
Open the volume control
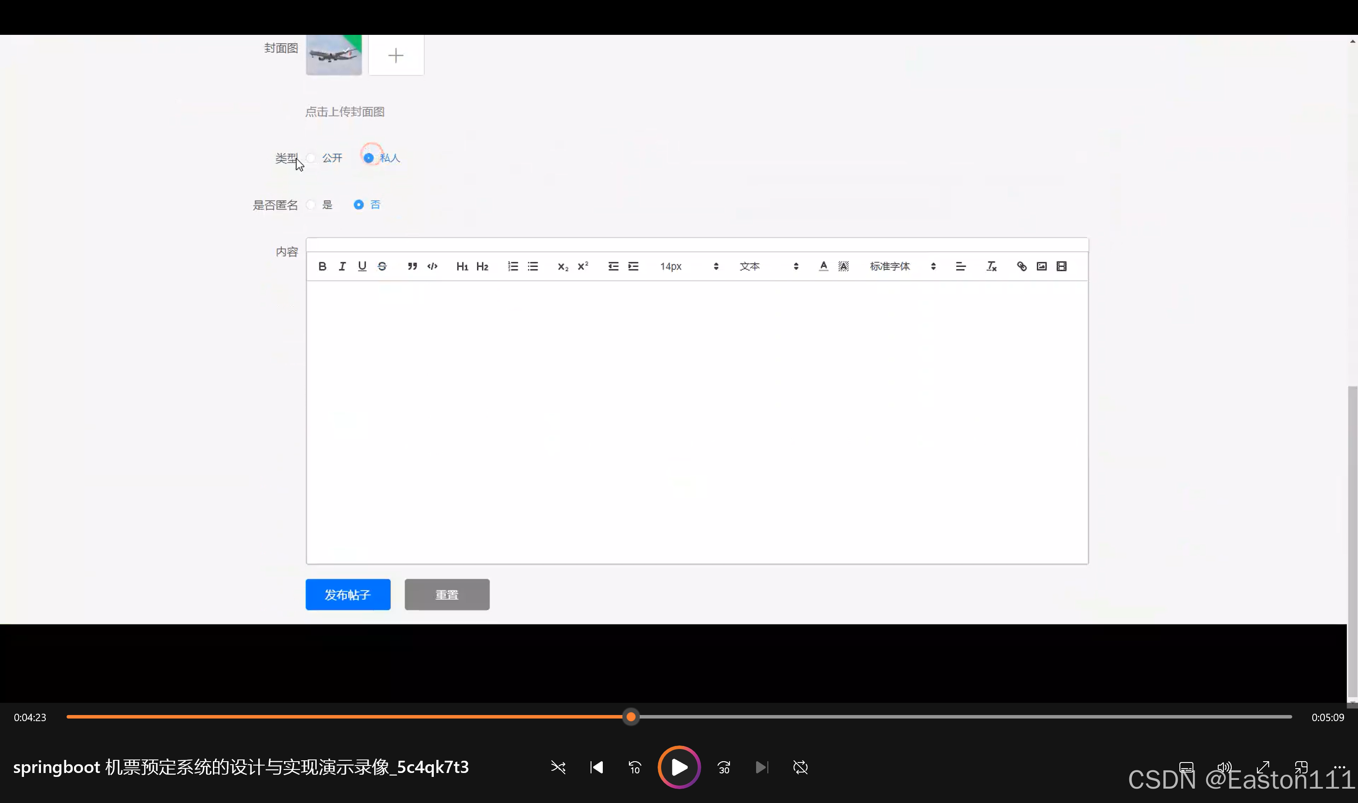pyautogui.click(x=1224, y=767)
